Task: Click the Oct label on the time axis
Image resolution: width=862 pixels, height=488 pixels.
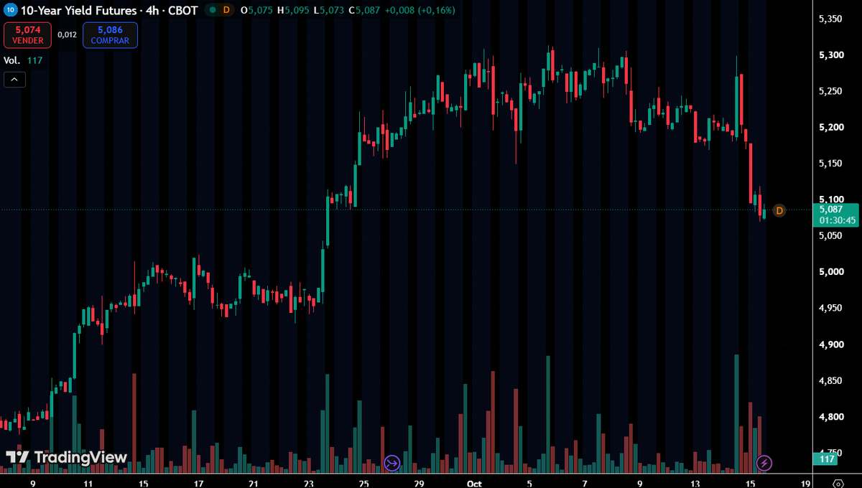Action: (x=474, y=484)
